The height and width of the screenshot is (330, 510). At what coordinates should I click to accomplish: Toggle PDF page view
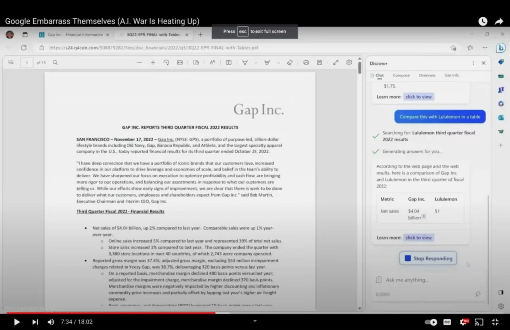[196, 62]
